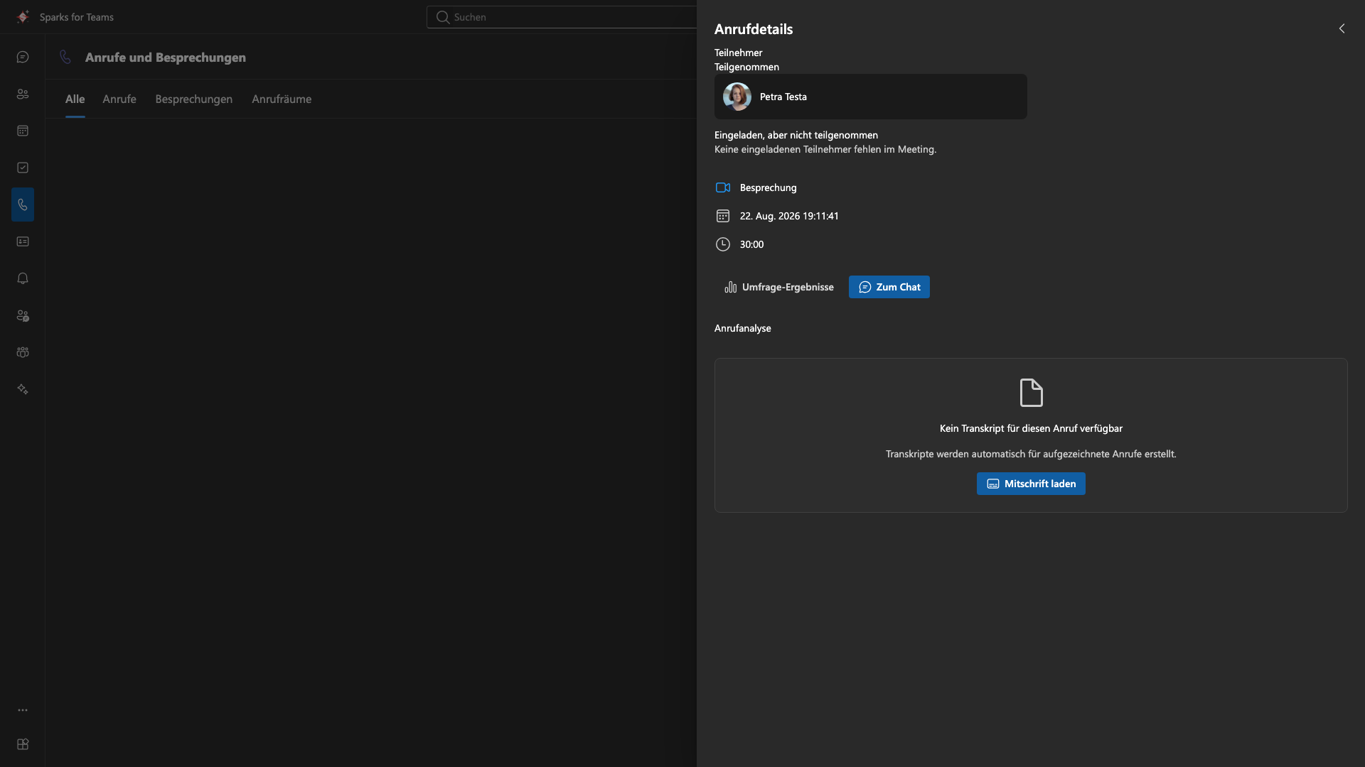This screenshot has width=1365, height=767.
Task: Switch to the Anrufe tab
Action: [119, 99]
